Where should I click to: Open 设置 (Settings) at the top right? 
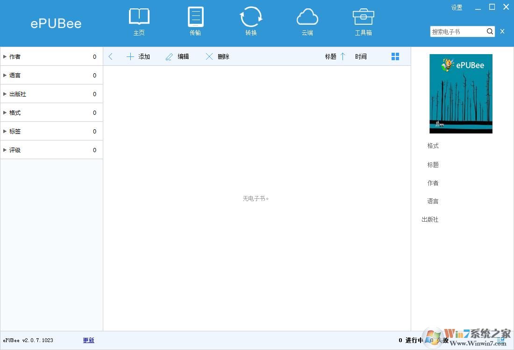[457, 7]
